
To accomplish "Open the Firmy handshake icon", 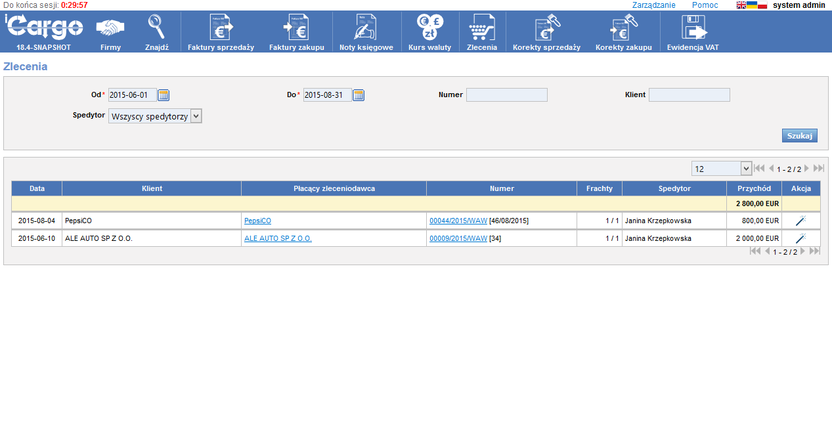I will (x=110, y=29).
